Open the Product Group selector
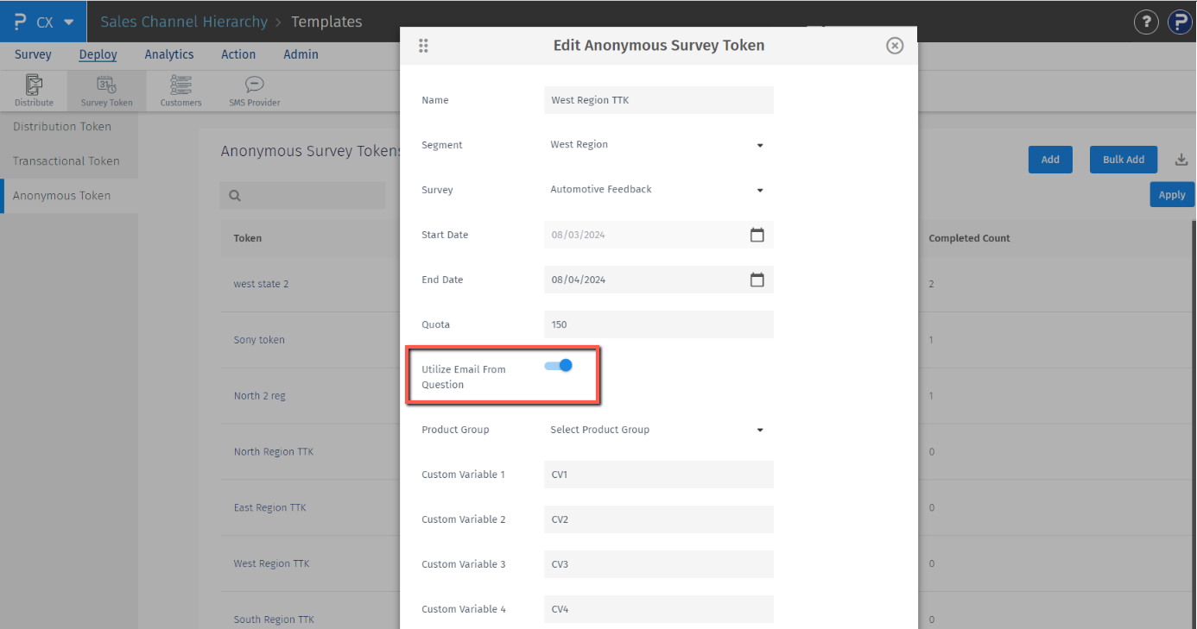The width and height of the screenshot is (1197, 629). [x=759, y=429]
